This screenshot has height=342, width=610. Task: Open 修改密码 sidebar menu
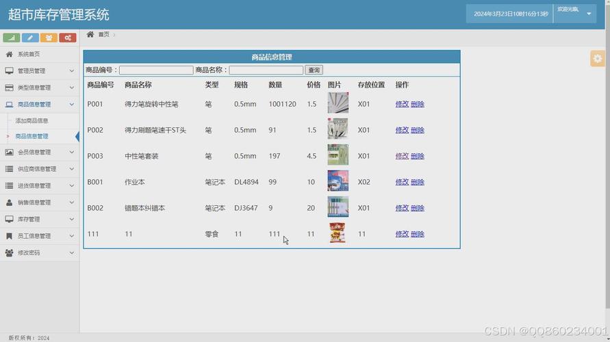coord(40,252)
